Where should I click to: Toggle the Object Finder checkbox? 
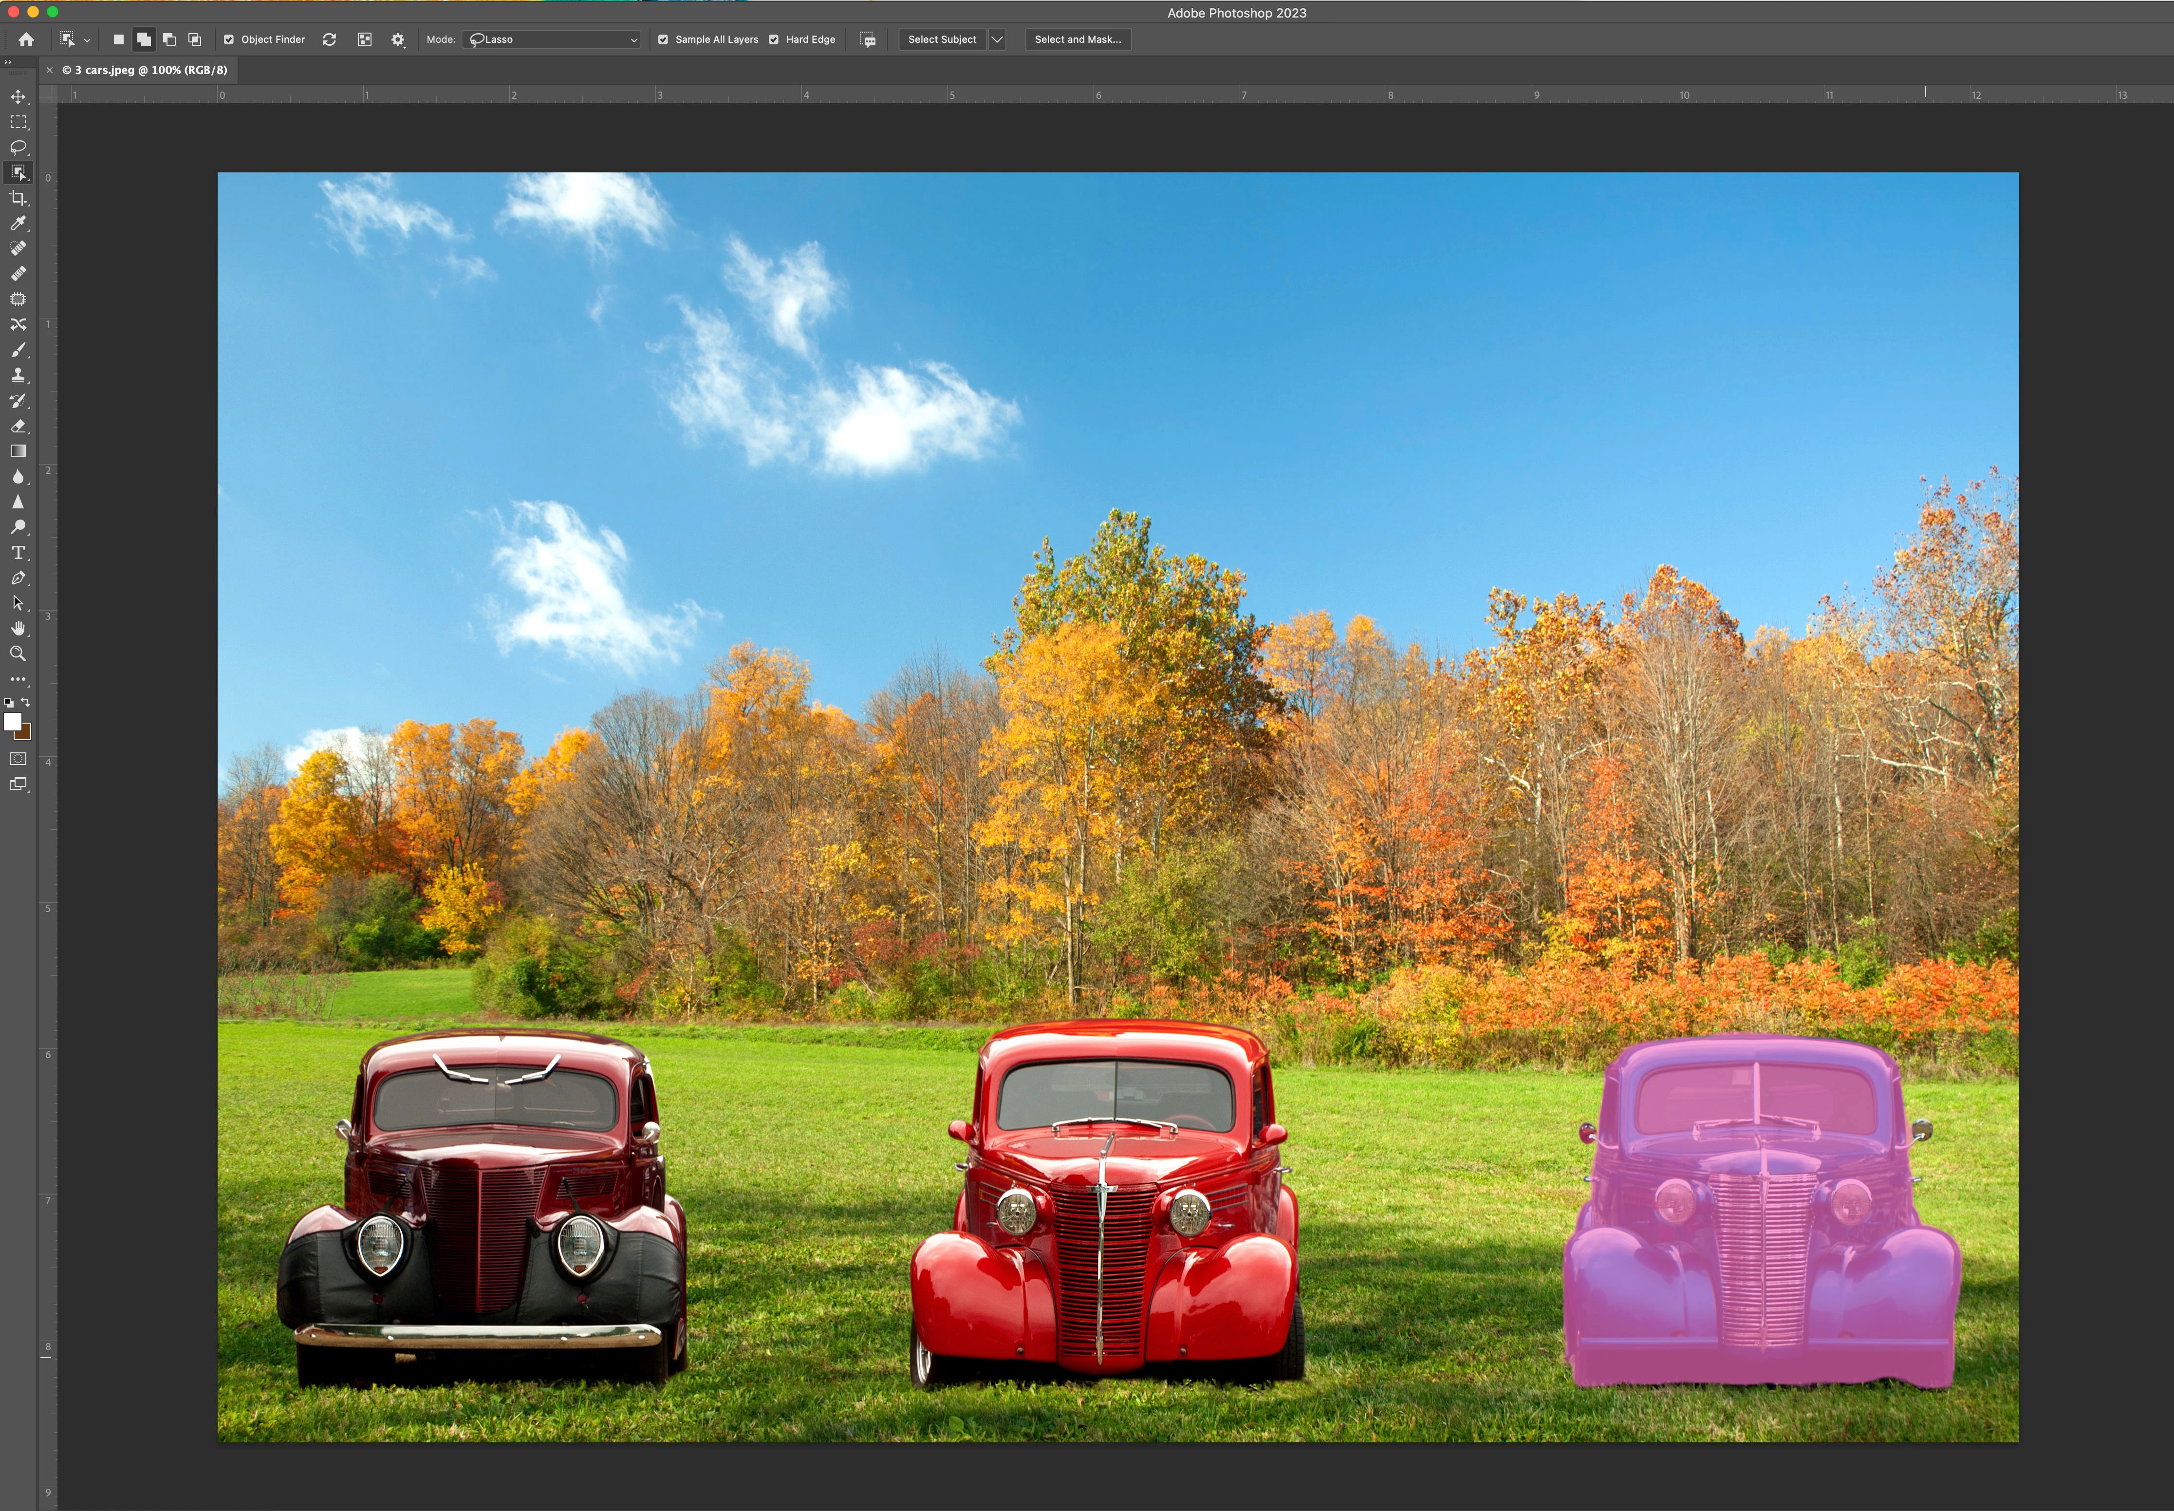point(229,40)
